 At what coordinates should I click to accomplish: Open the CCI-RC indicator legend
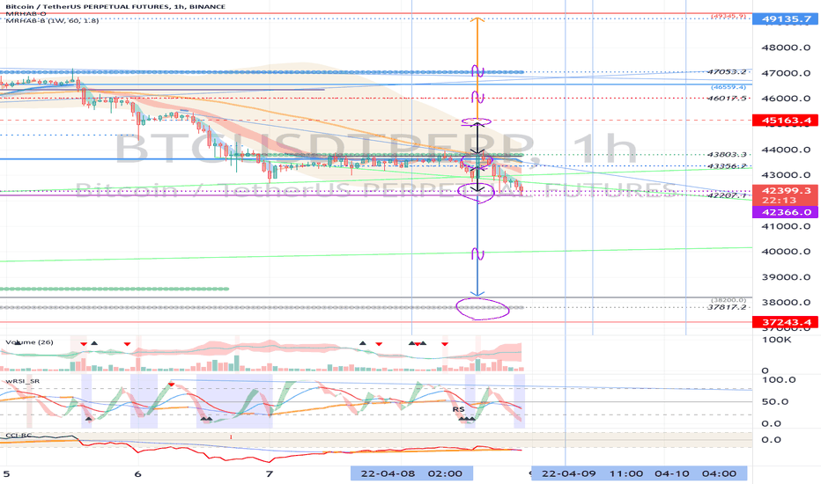[18, 436]
